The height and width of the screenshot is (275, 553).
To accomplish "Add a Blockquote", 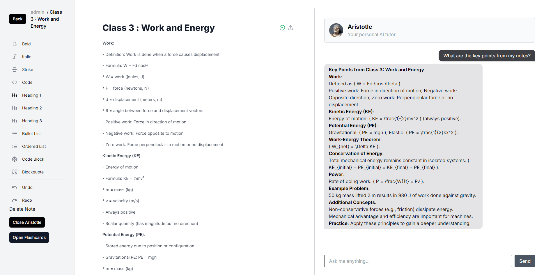I will [x=15, y=172].
